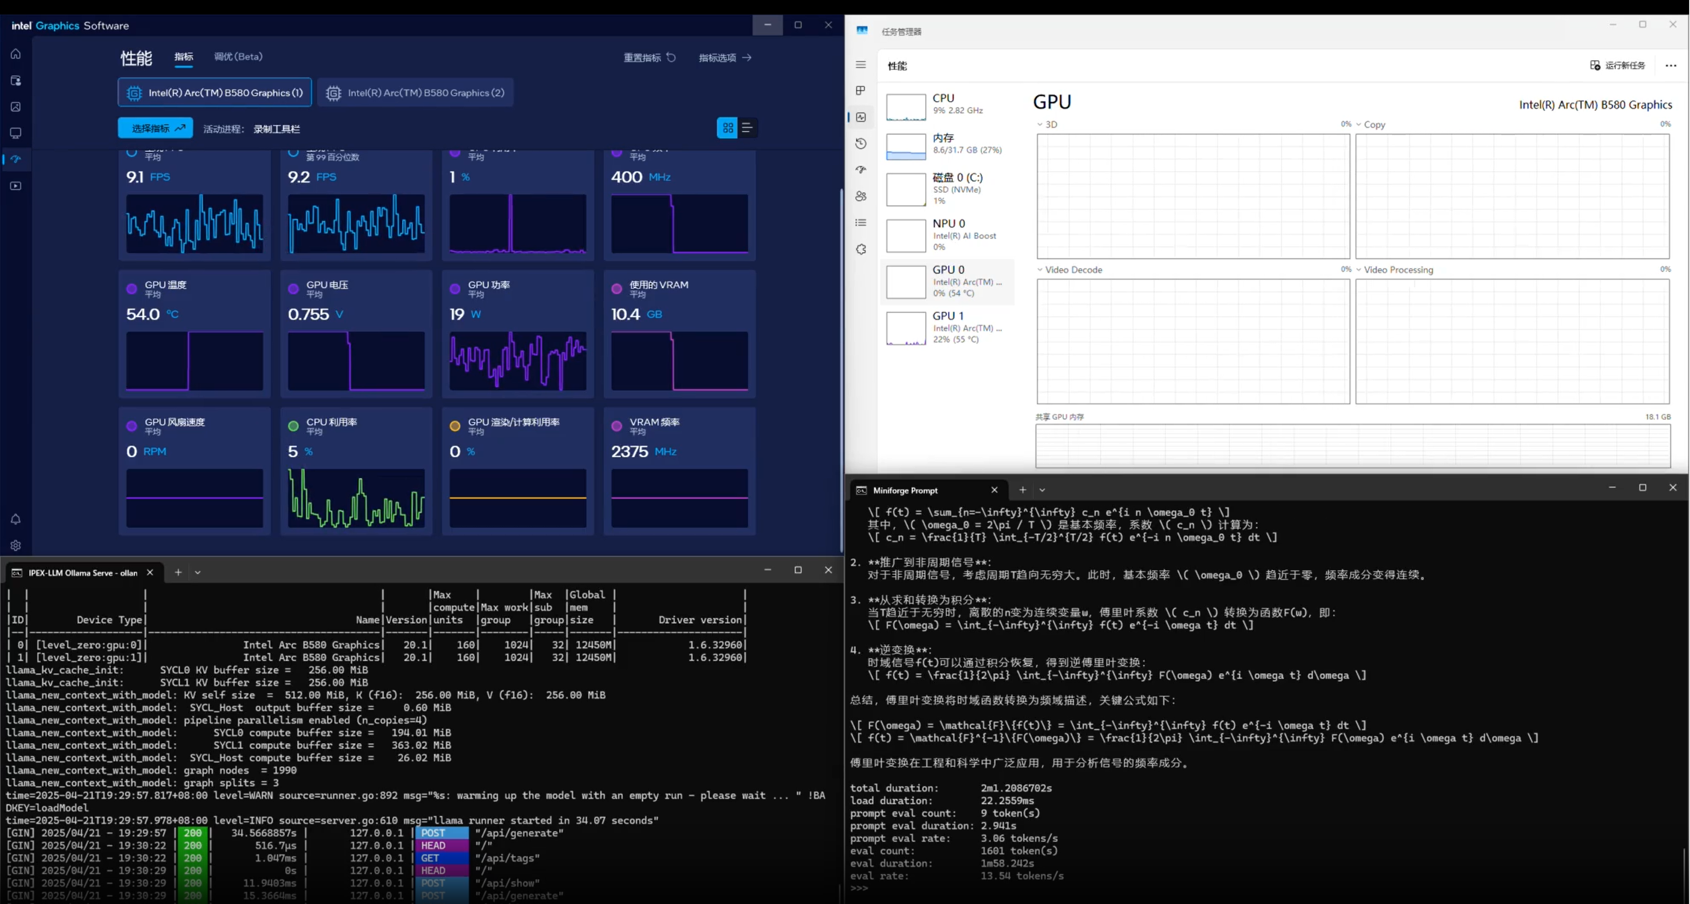Select CPU in Task Manager performance list
The width and height of the screenshot is (1690, 904).
[947, 106]
